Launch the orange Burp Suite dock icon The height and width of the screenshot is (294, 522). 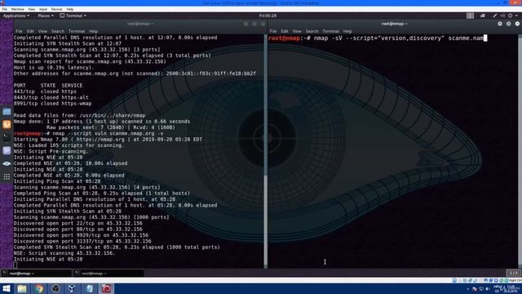click(7, 124)
